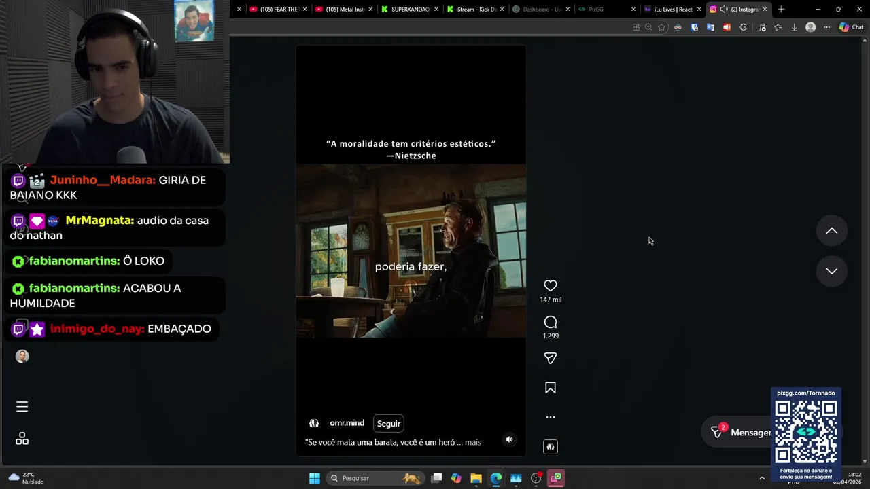Open the zoom magnifier icon in the address bar
Image resolution: width=870 pixels, height=489 pixels.
(648, 27)
